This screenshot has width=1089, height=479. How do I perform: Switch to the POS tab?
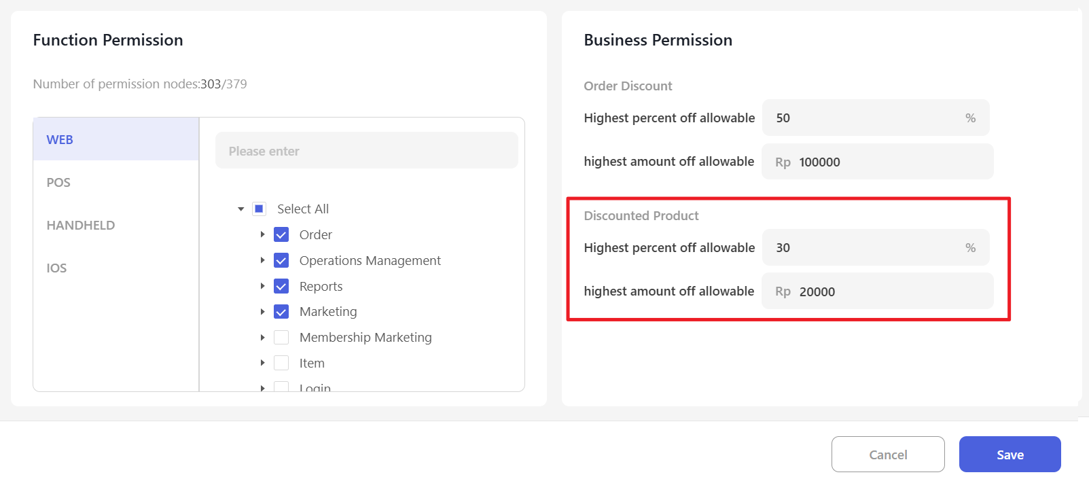[58, 183]
